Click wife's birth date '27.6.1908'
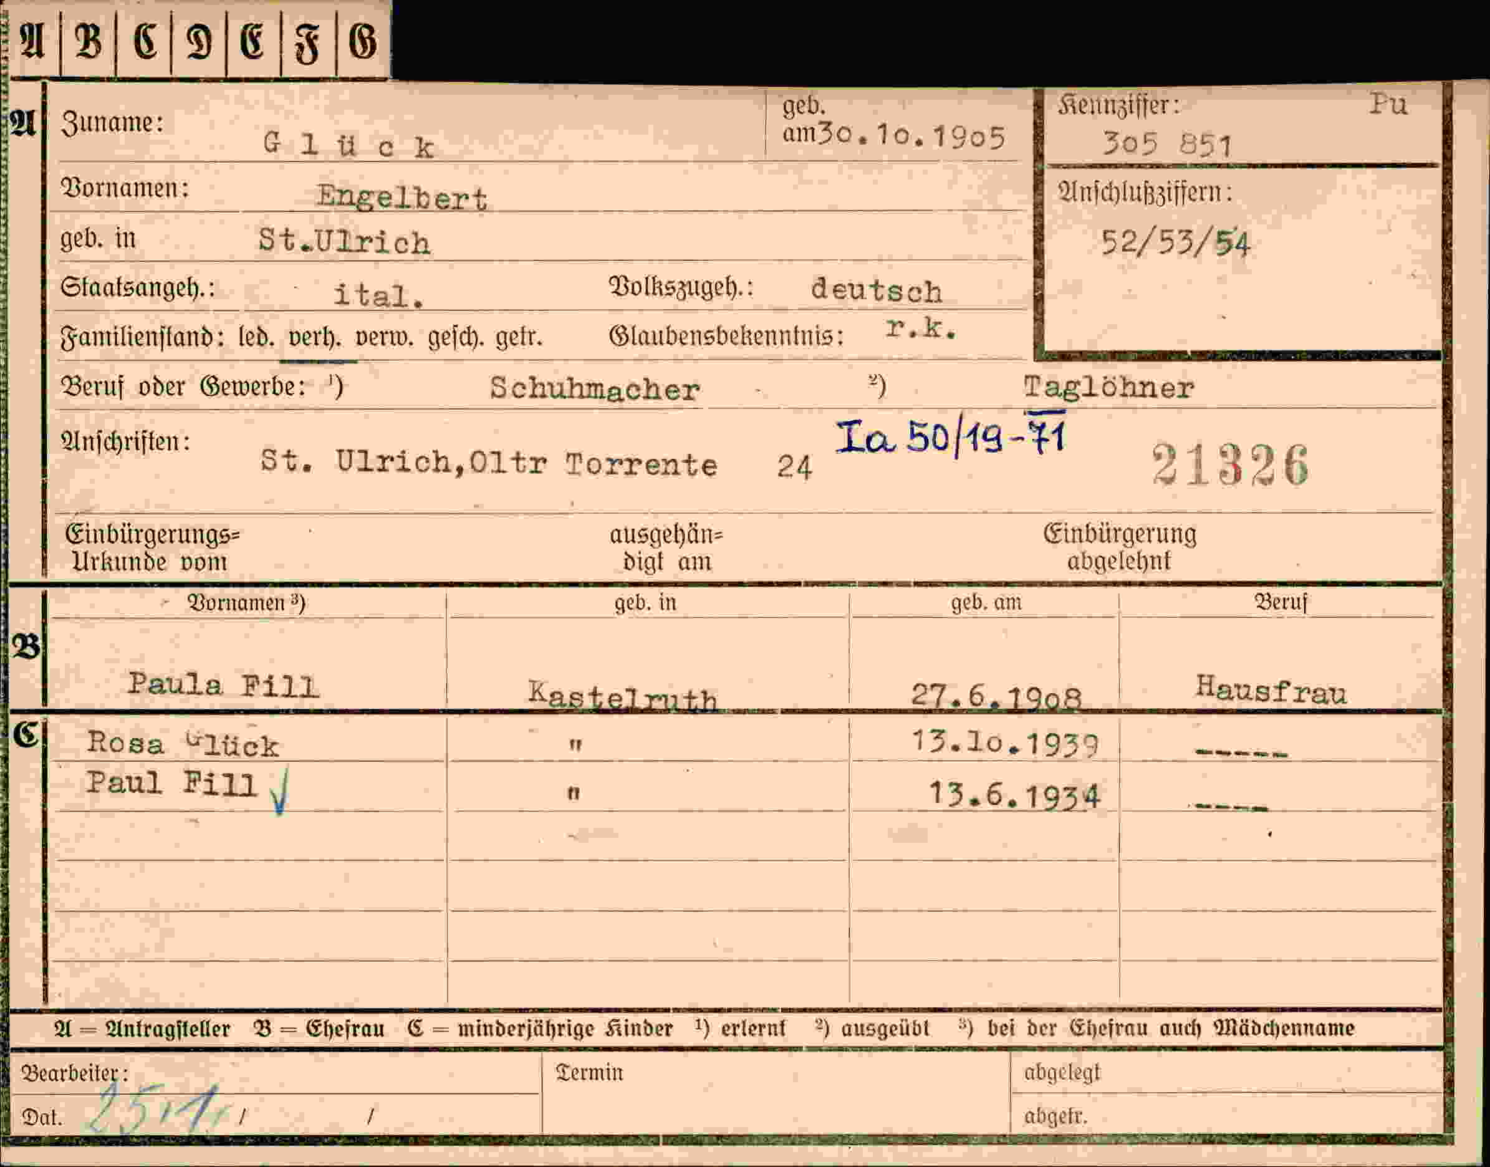Viewport: 1490px width, 1167px height. [997, 696]
